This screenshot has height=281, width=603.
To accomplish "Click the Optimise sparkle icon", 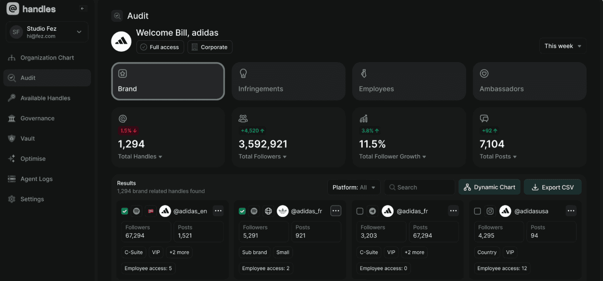I will [11, 159].
